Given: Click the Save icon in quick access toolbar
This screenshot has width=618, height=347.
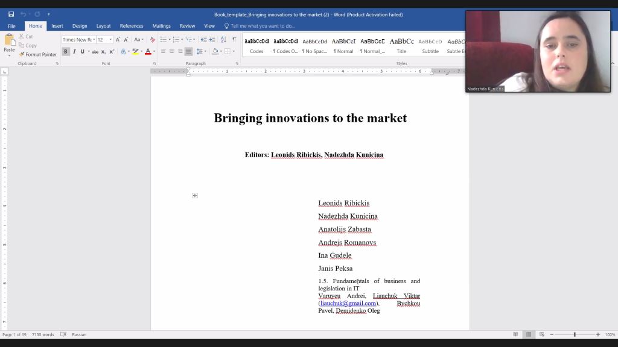Looking at the screenshot, I should (11, 14).
